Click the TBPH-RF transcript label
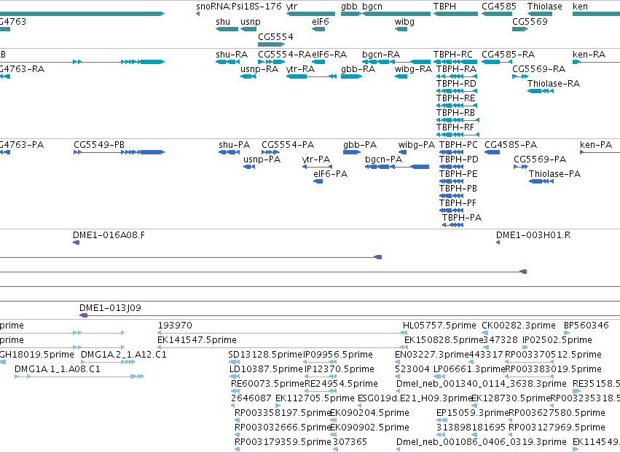The image size is (620, 453). coord(455,127)
